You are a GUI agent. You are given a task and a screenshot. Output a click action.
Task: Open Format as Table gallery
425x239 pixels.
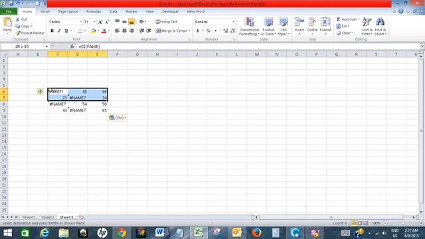[x=268, y=27]
